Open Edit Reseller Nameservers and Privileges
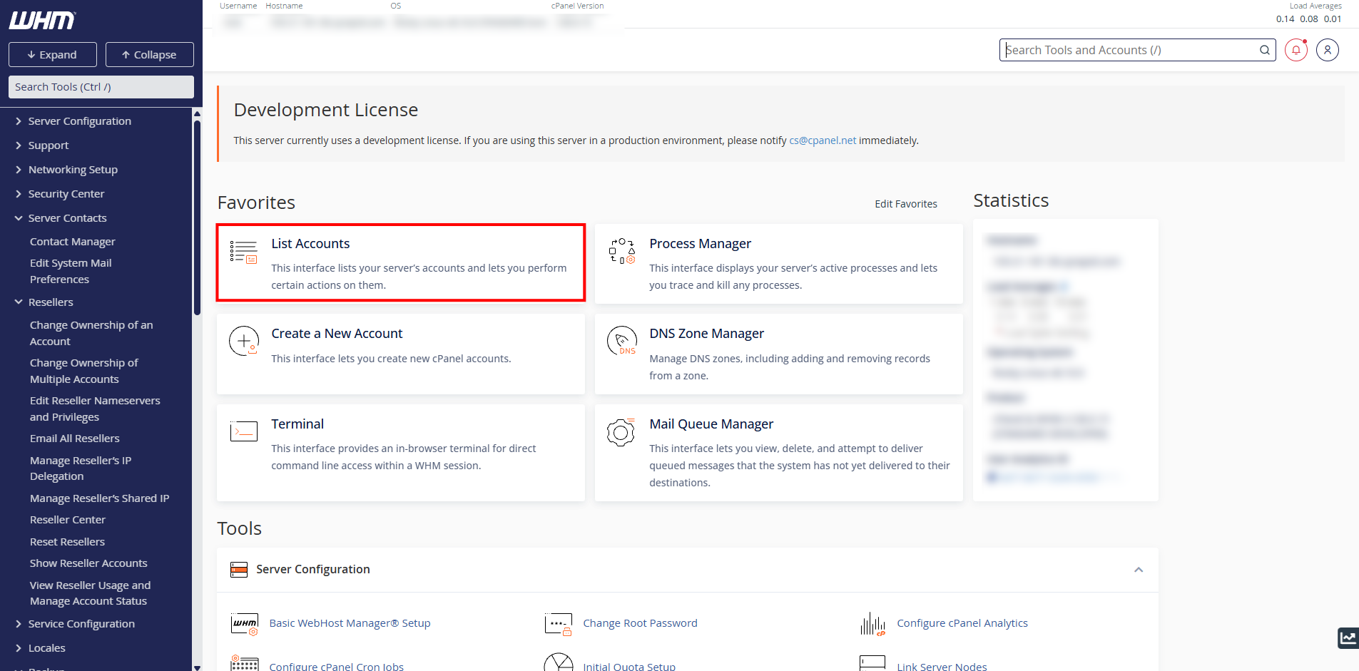The height and width of the screenshot is (671, 1359). pos(95,409)
